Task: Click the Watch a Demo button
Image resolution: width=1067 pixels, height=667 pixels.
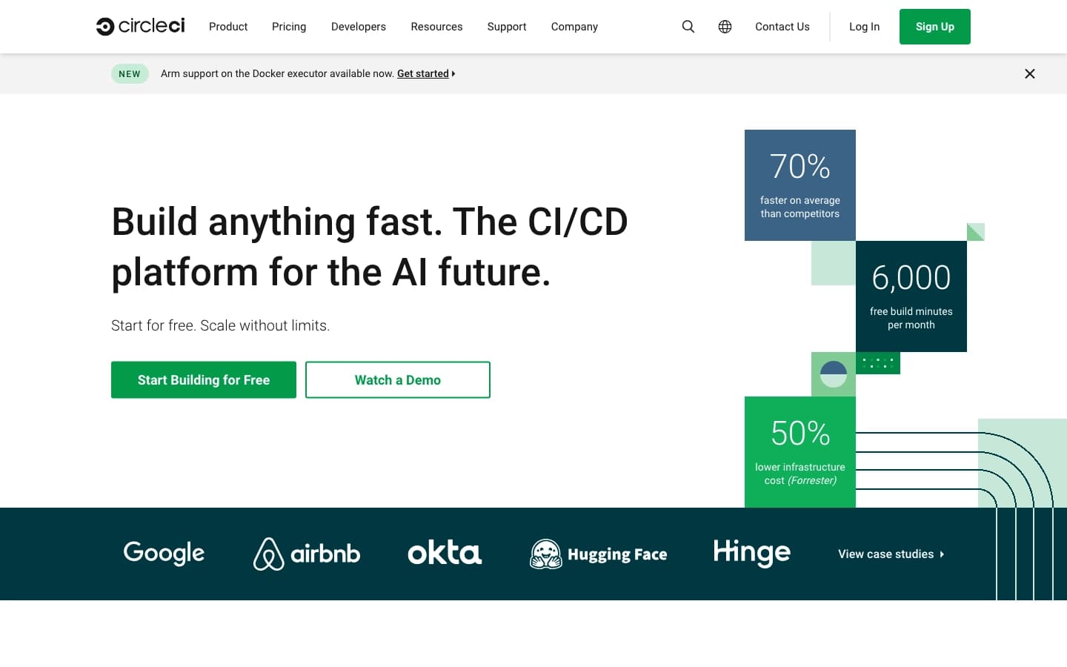Action: coord(398,379)
